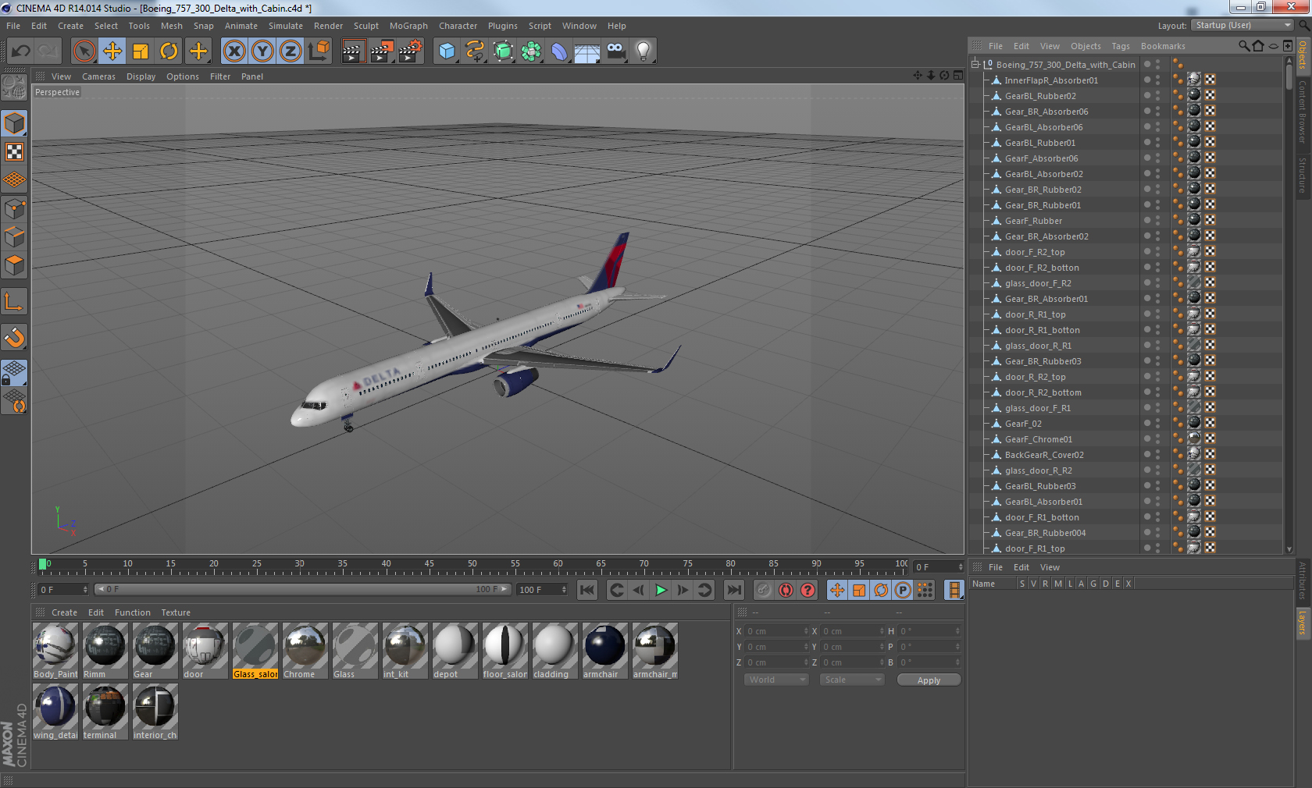Viewport: 1312px width, 788px height.
Task: Select BackGearR_Cover02 object
Action: [x=1044, y=455]
